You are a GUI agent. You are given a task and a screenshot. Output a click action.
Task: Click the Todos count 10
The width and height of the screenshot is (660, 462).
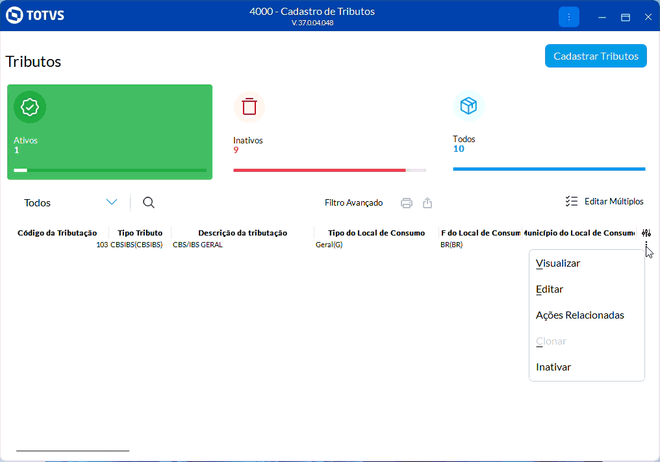point(459,149)
